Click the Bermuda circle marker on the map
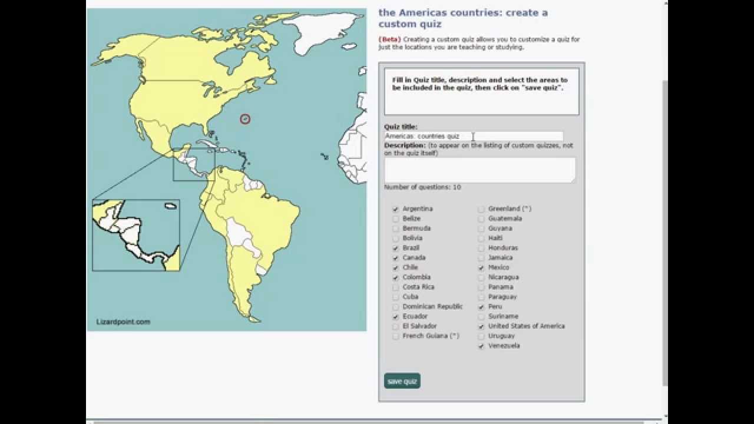Image resolution: width=754 pixels, height=424 pixels. (245, 119)
